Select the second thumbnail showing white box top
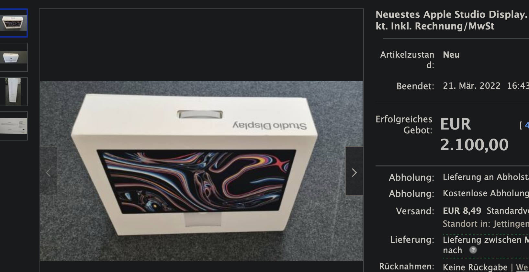The image size is (529, 272). [14, 57]
